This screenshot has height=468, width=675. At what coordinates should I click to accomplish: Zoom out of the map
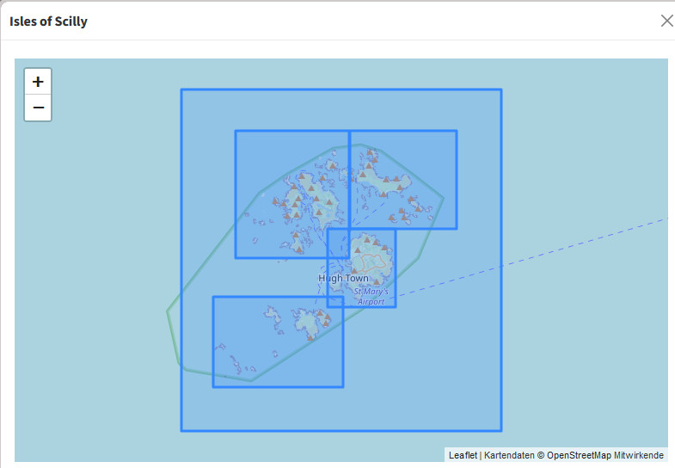tap(38, 108)
